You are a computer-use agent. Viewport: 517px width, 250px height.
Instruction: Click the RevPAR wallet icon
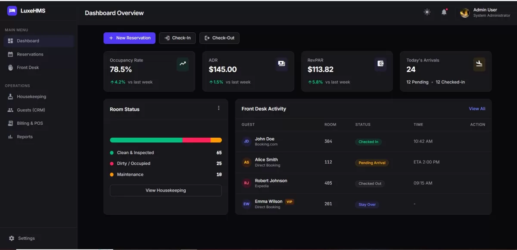pos(380,64)
